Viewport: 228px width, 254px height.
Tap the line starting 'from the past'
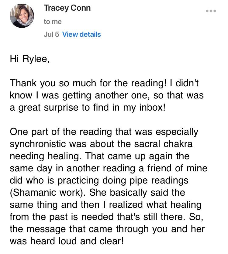point(106,217)
